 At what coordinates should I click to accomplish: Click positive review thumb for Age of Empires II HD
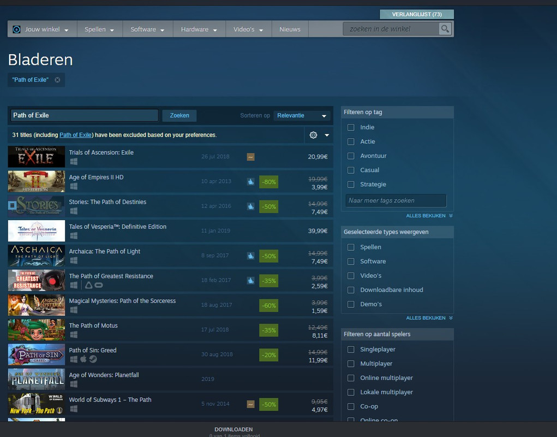click(x=250, y=181)
